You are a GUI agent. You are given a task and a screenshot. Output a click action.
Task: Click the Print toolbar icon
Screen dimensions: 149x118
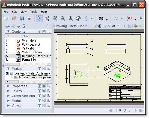pos(29,18)
